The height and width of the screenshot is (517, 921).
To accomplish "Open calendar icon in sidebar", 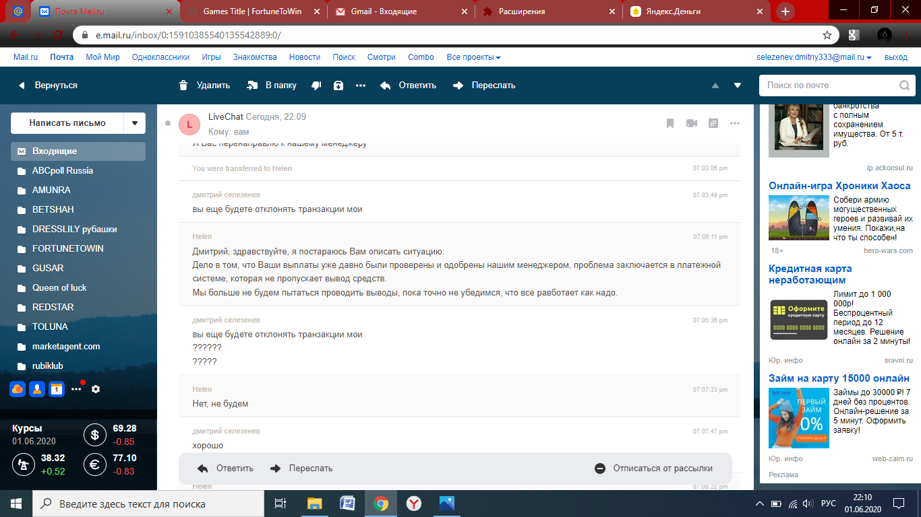I will (57, 389).
